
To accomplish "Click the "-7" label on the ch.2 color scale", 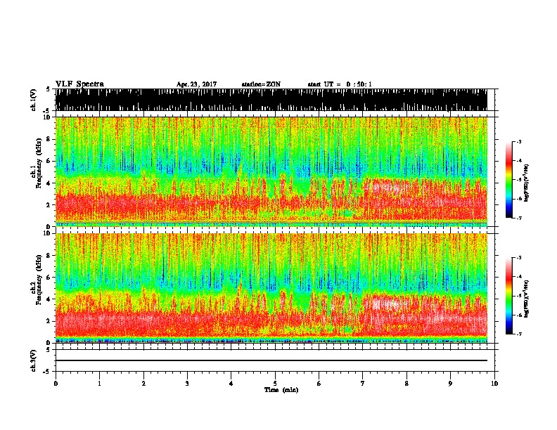I will [518, 334].
